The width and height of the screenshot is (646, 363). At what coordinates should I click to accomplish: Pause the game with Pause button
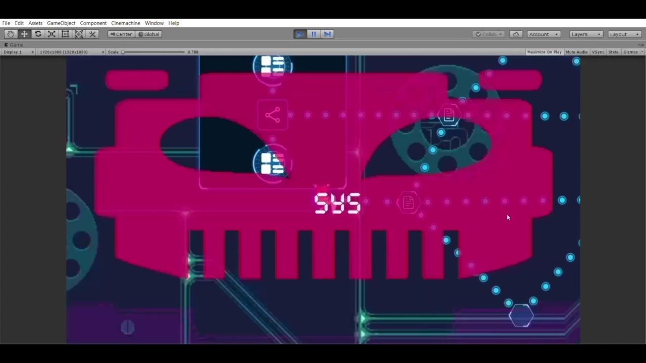coord(313,34)
